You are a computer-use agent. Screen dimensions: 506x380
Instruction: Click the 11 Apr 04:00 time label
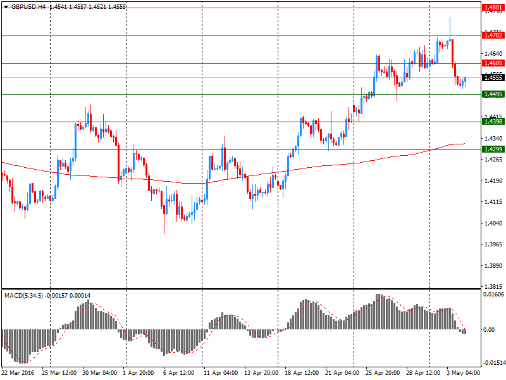coord(221,372)
